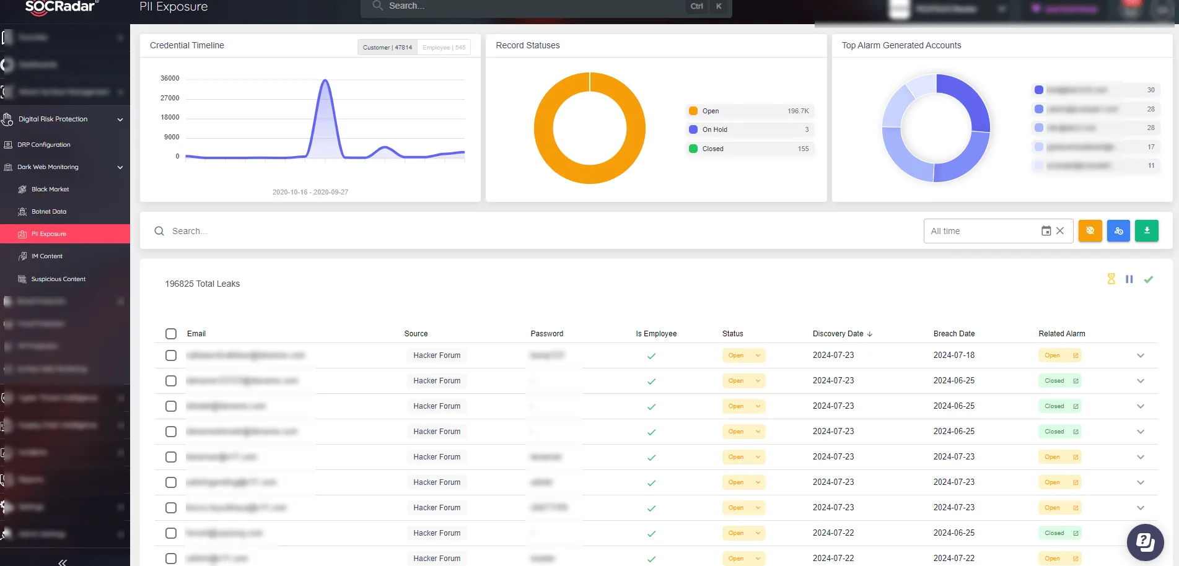Open the chat support bubble
This screenshot has width=1179, height=566.
tap(1145, 542)
